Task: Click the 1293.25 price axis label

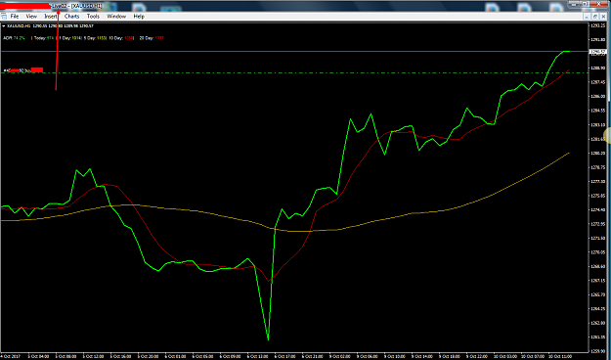Action: (x=597, y=25)
